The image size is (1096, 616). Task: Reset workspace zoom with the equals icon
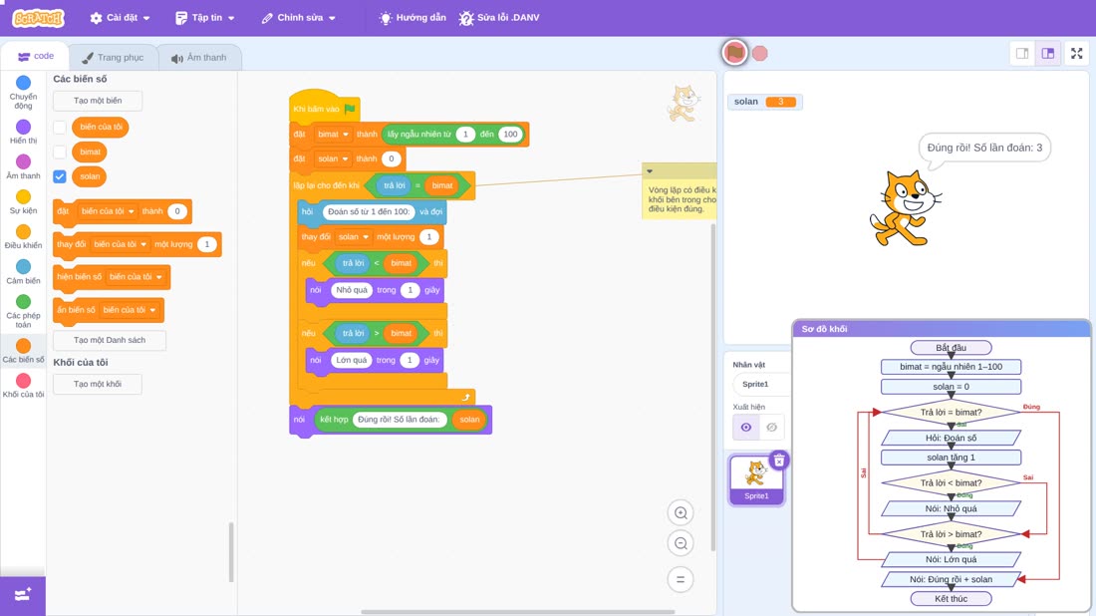681,580
